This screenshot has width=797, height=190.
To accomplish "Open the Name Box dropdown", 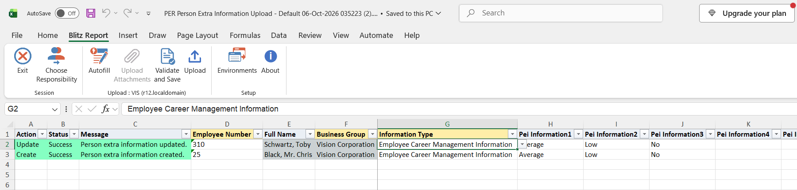I will 55,109.
